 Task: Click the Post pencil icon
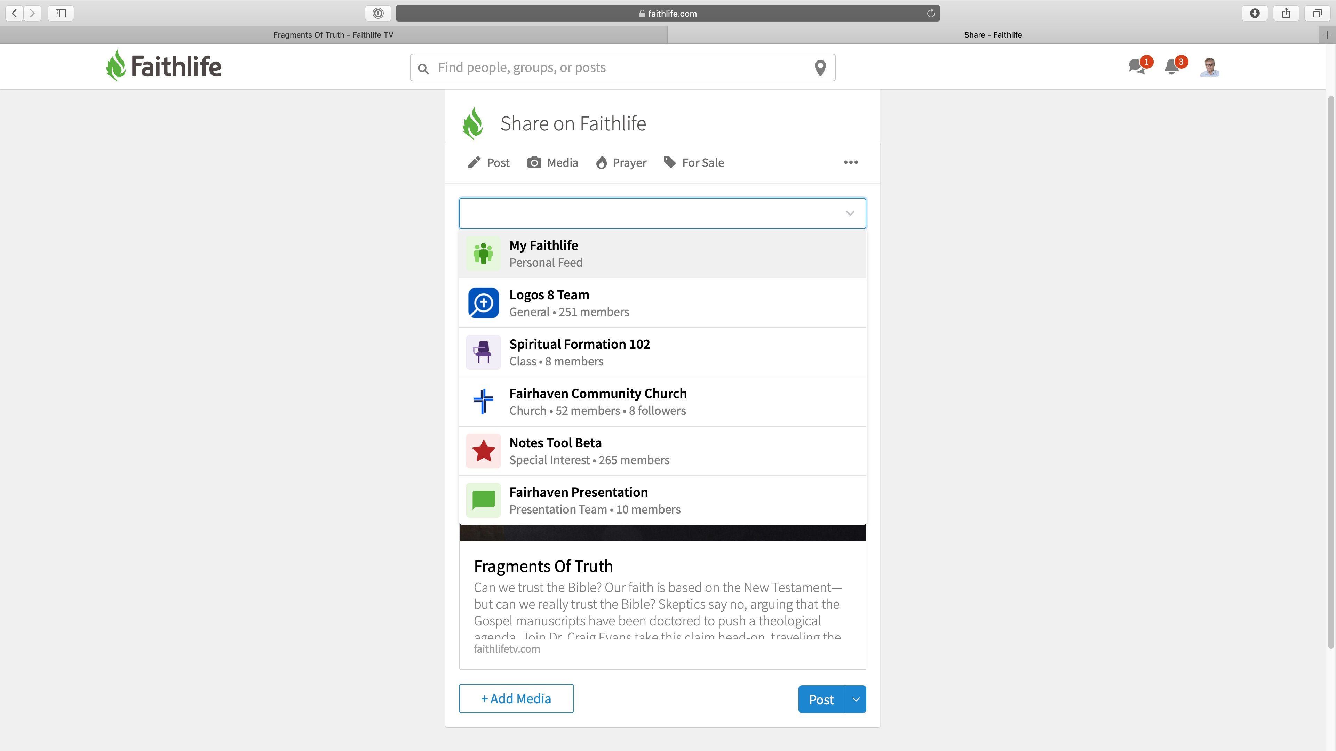474,162
